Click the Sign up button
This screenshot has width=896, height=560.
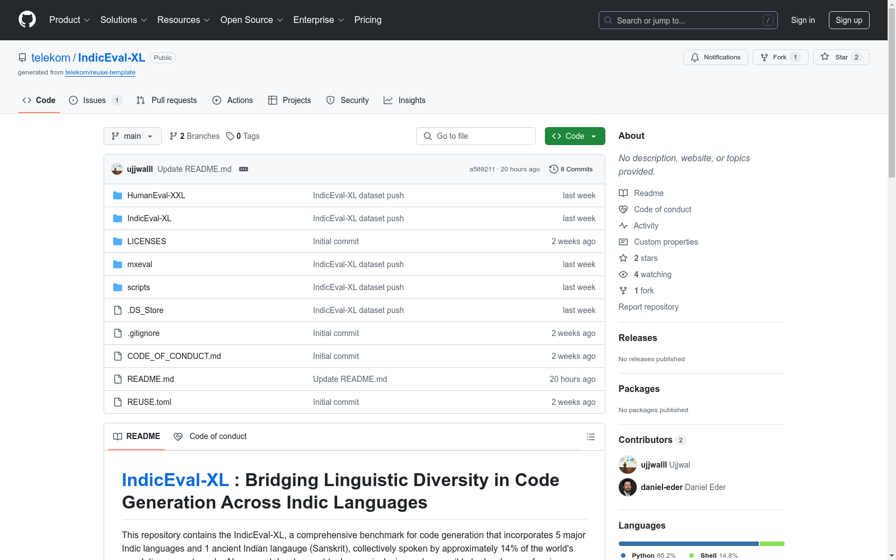pyautogui.click(x=849, y=20)
